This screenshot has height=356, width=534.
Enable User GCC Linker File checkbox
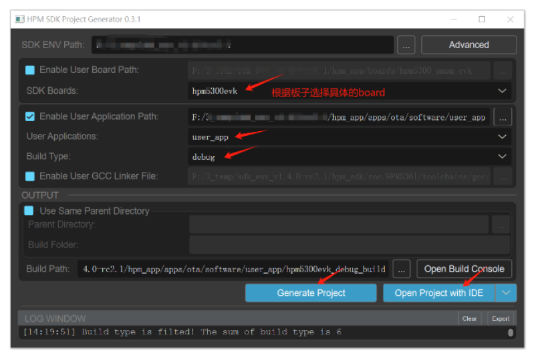coord(30,176)
